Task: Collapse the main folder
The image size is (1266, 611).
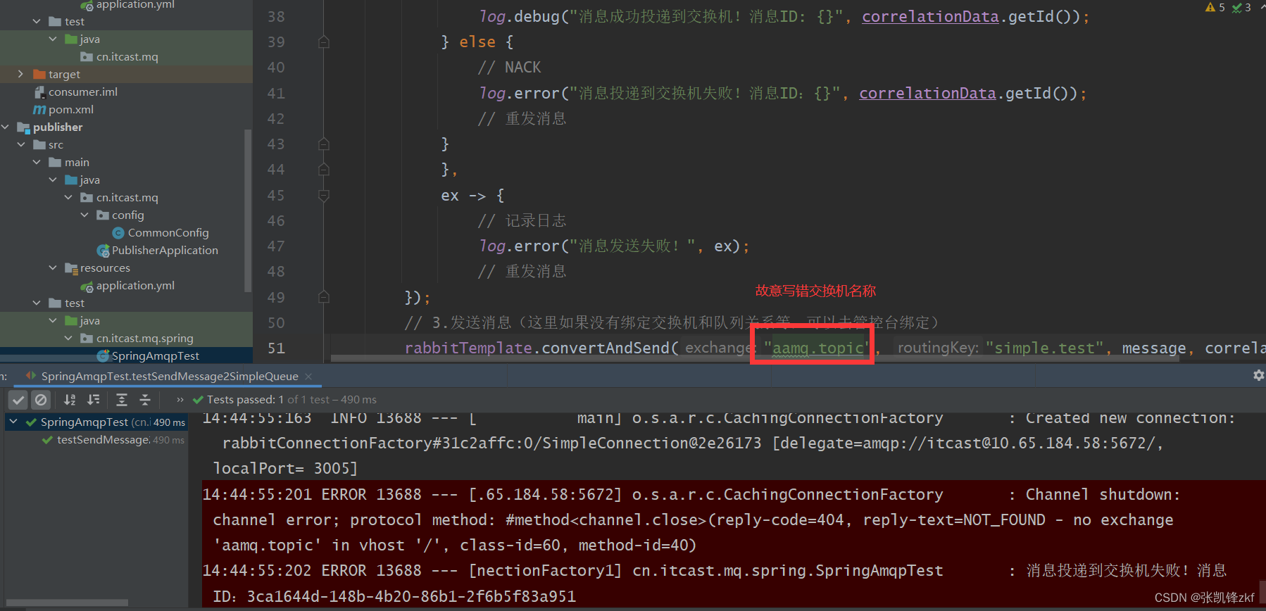Action: pos(37,162)
